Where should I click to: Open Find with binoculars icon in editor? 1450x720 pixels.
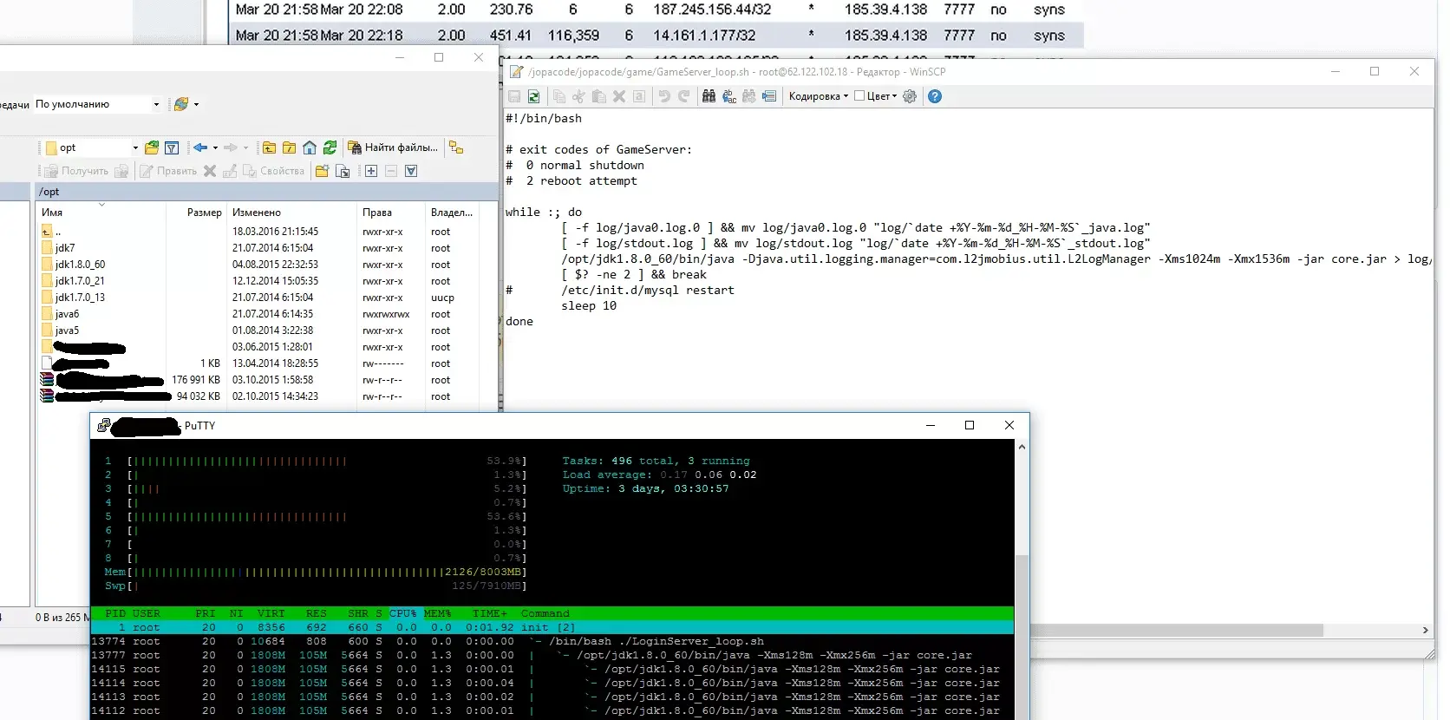(709, 96)
